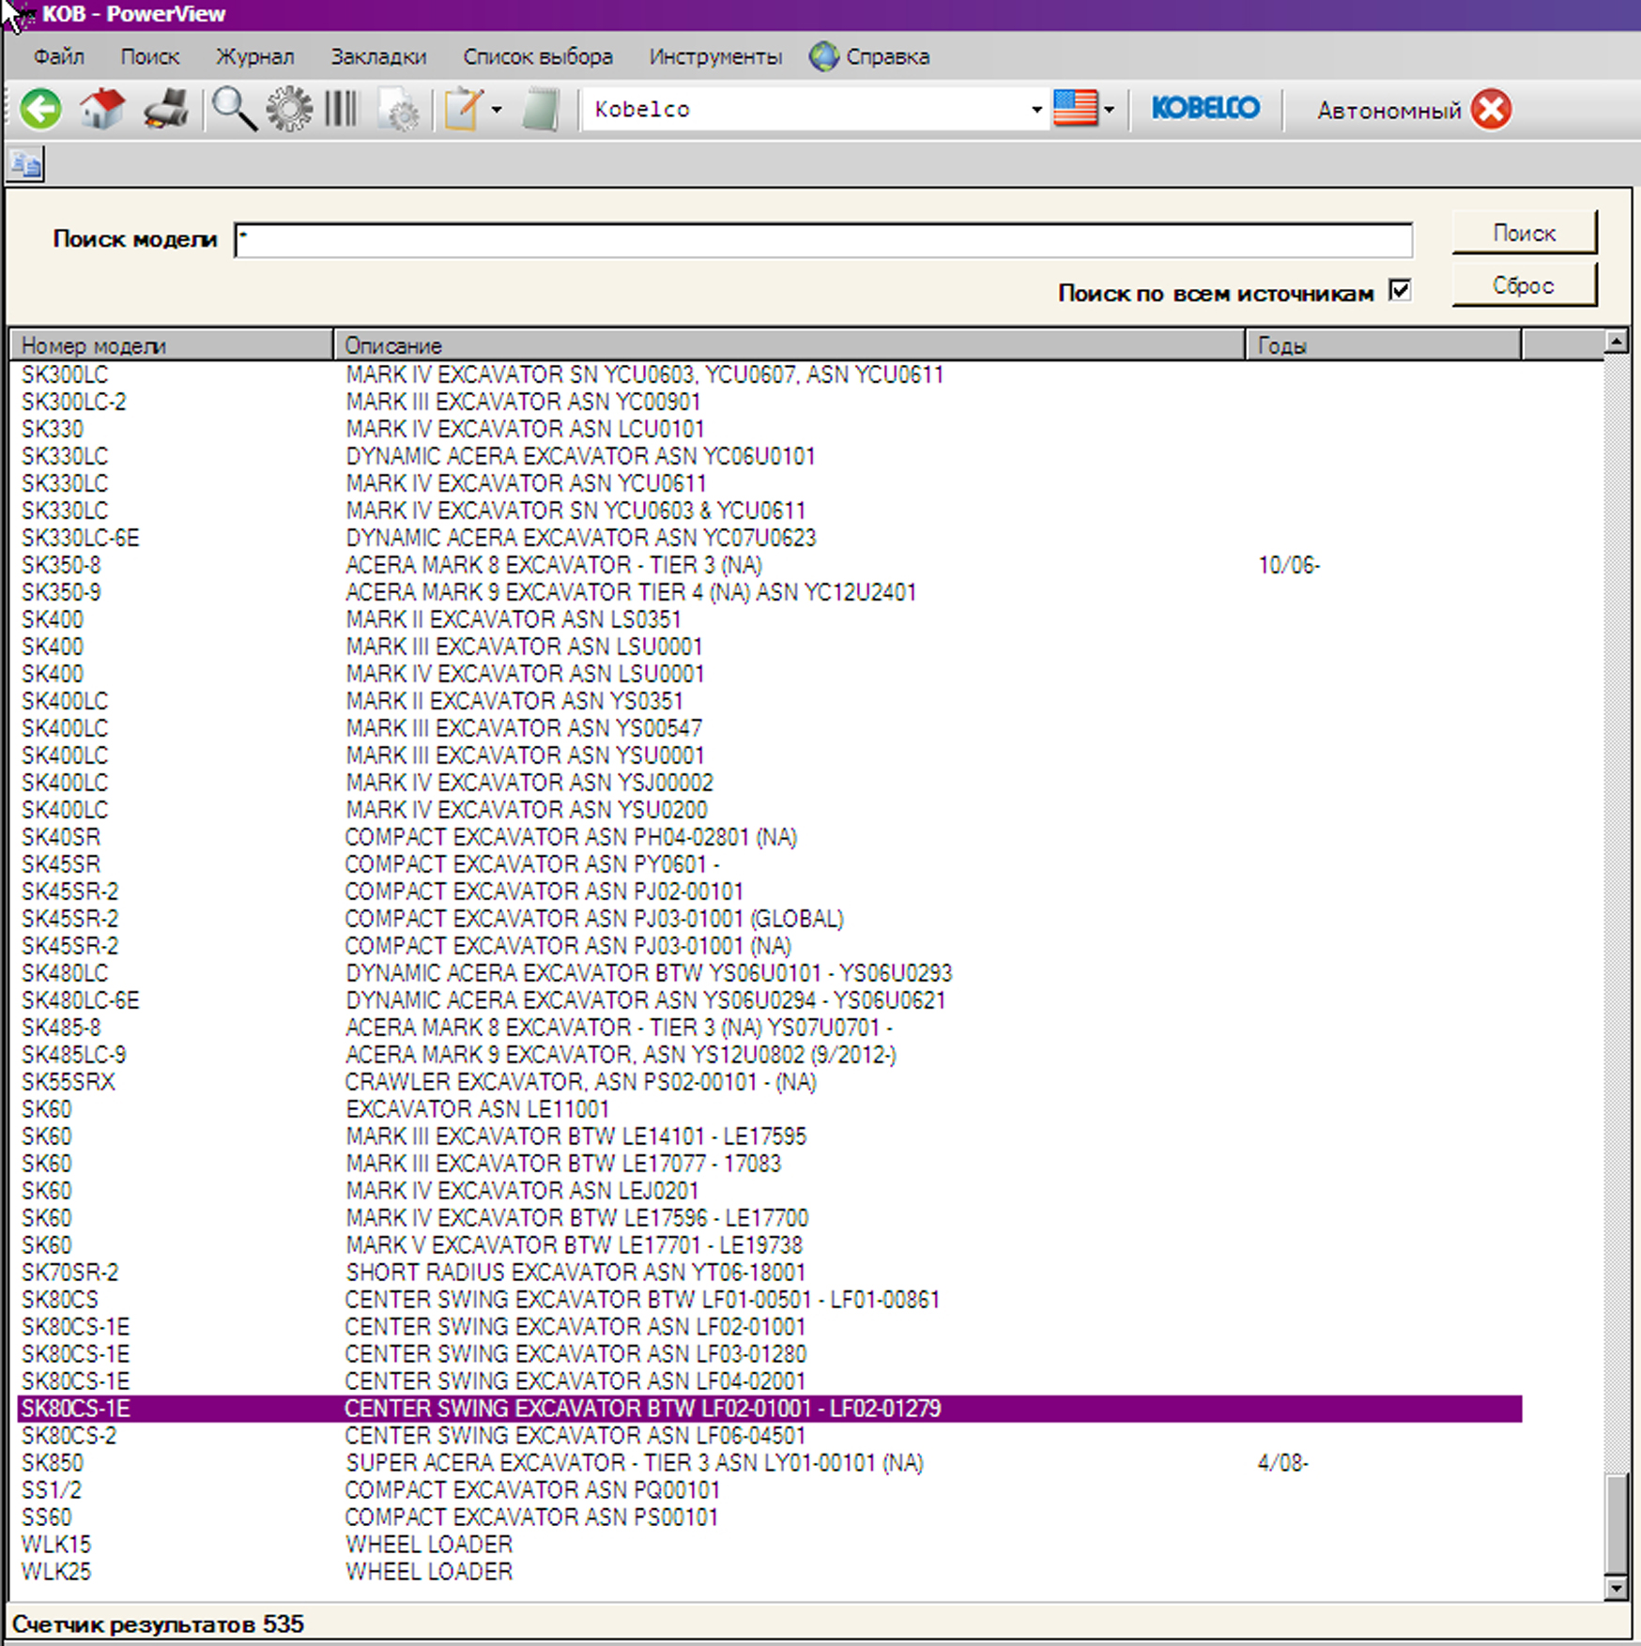1641x1646 pixels.
Task: Click the printer icon
Action: click(x=166, y=109)
